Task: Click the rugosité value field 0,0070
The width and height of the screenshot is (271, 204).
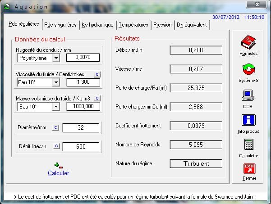Action: pos(83,58)
